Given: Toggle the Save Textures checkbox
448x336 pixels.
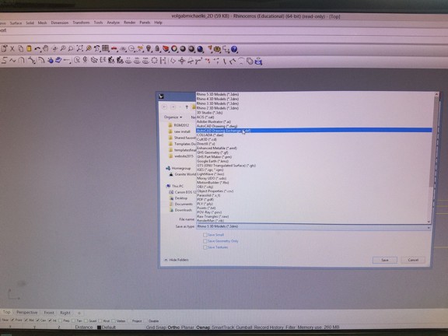Looking at the screenshot, I should [x=205, y=247].
